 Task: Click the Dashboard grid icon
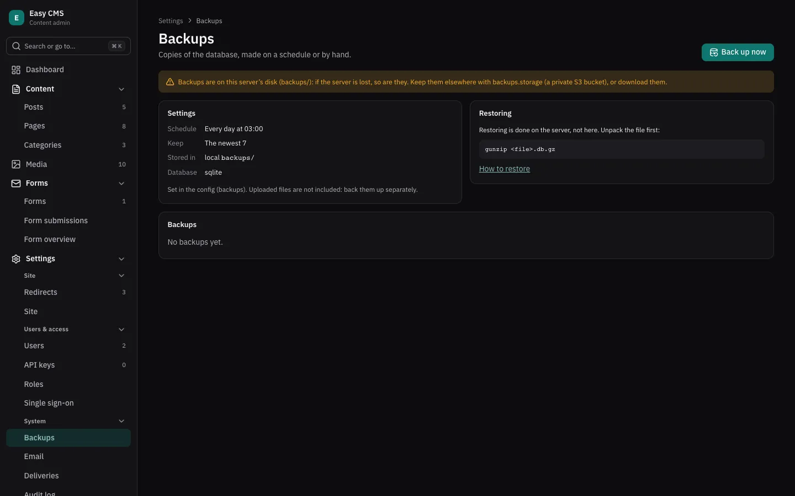pos(16,69)
